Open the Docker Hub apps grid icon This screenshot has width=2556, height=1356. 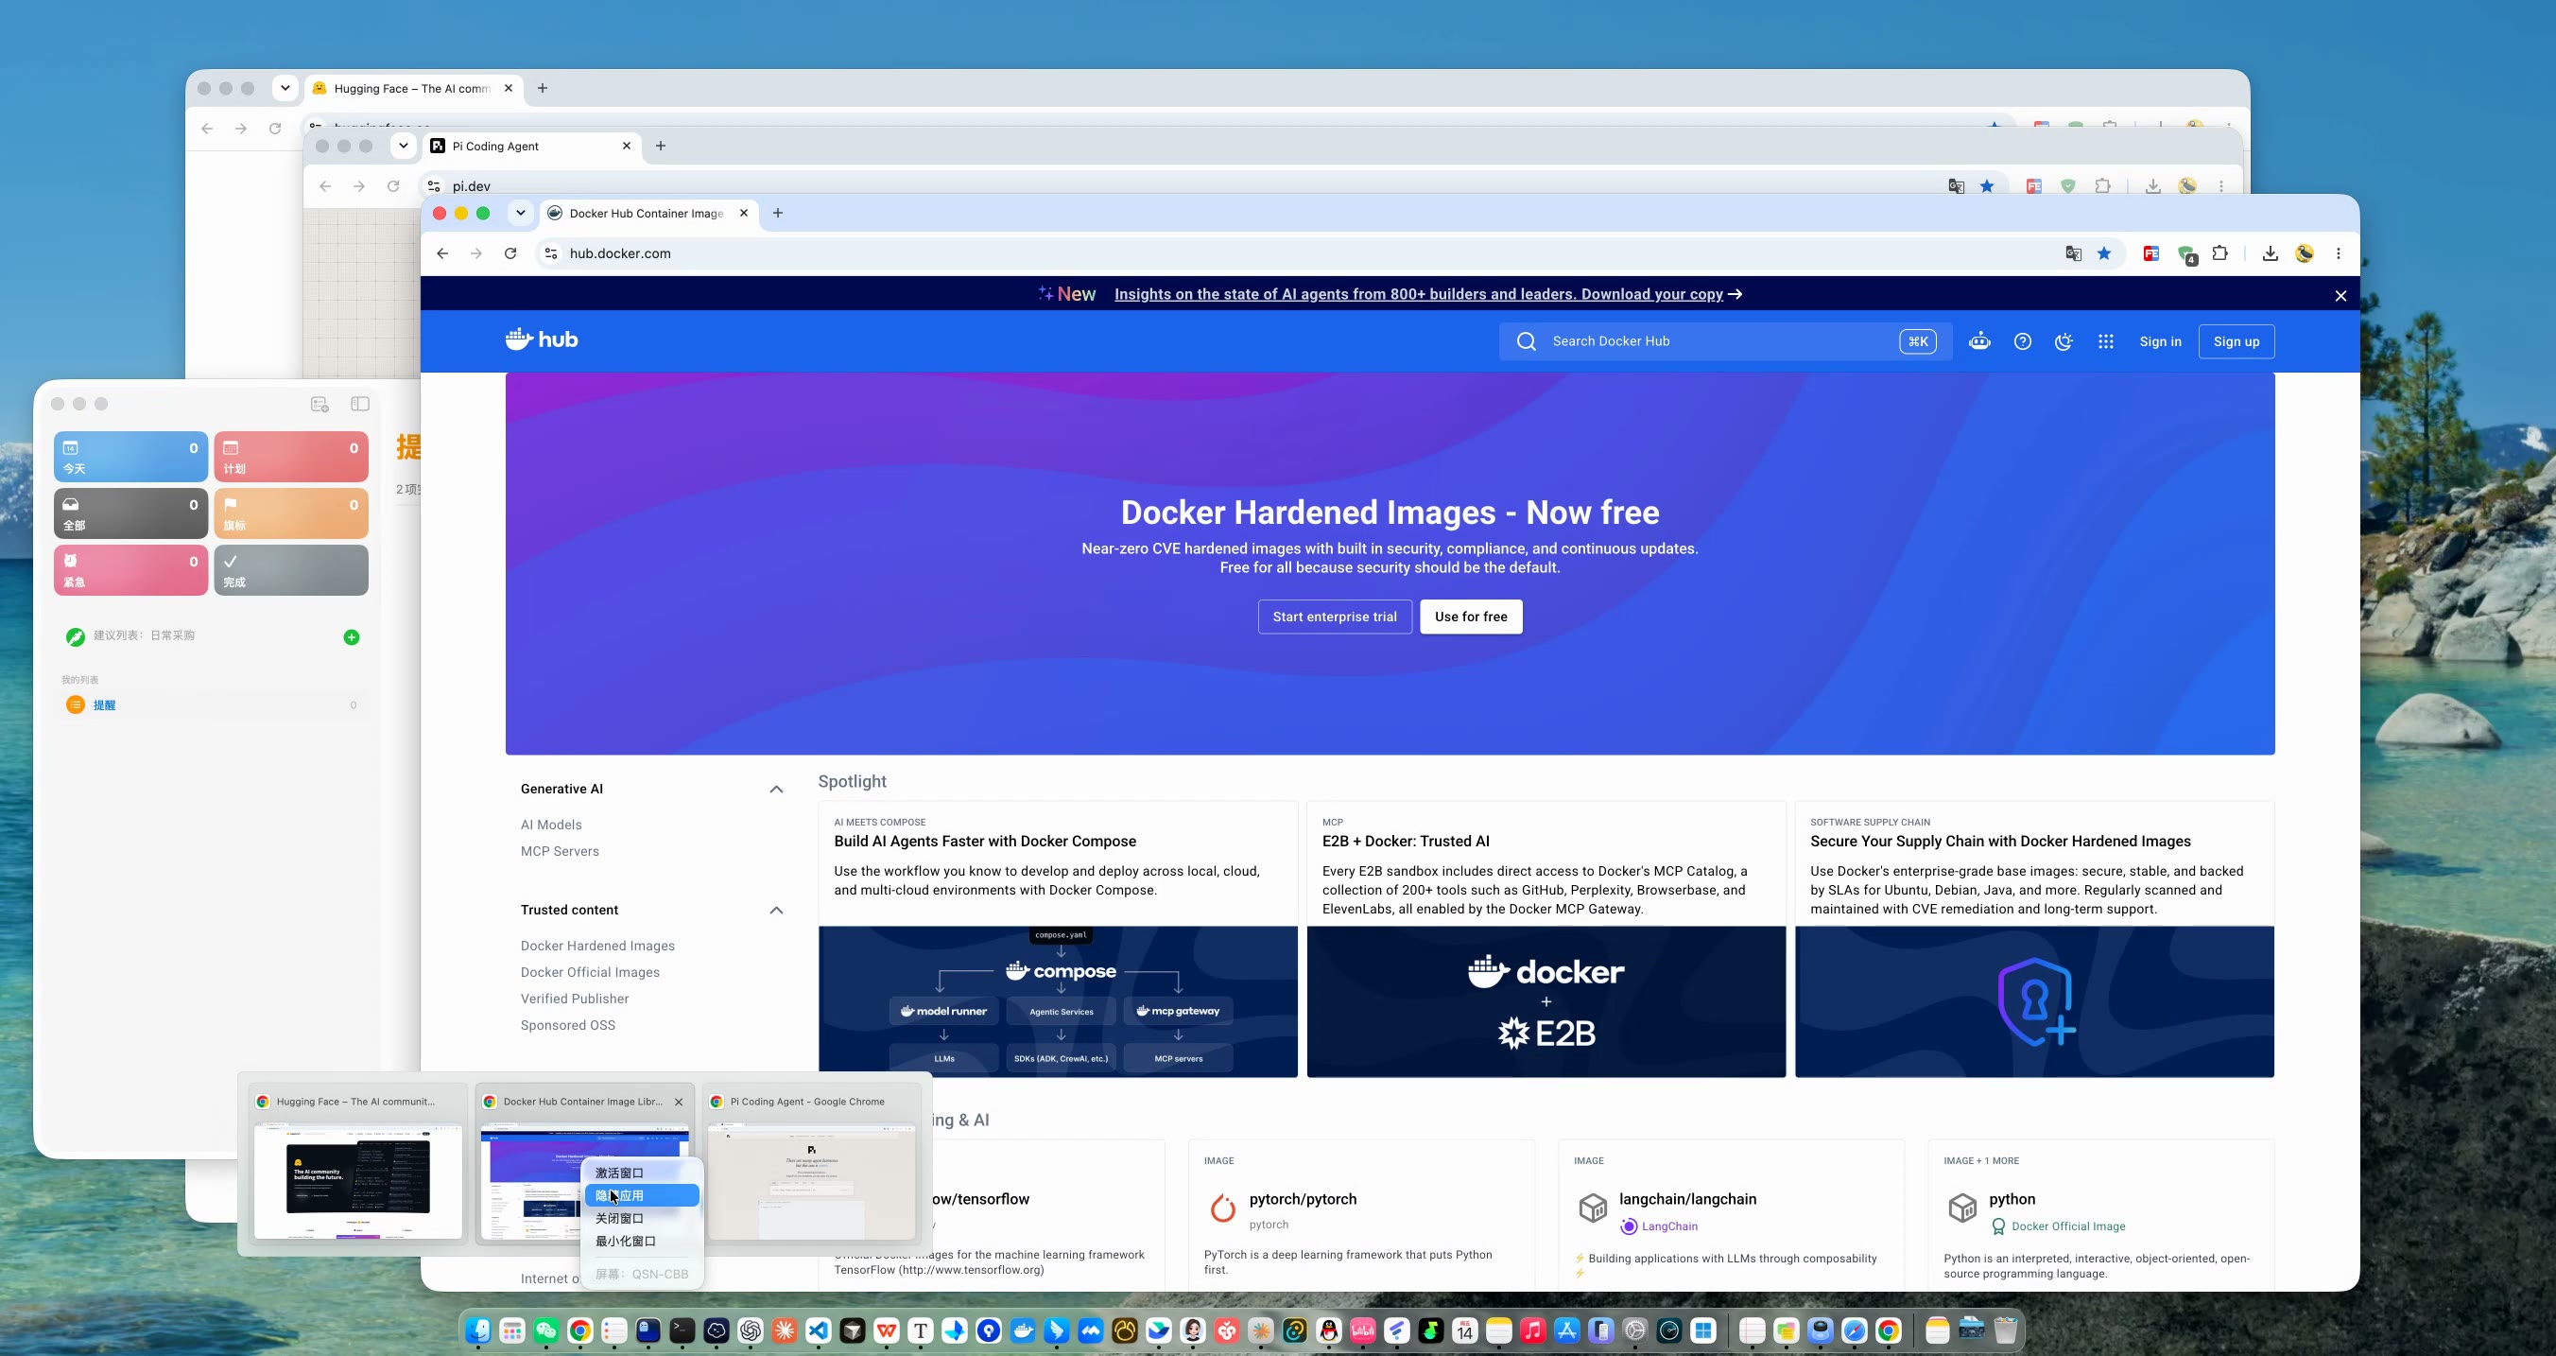tap(2105, 341)
